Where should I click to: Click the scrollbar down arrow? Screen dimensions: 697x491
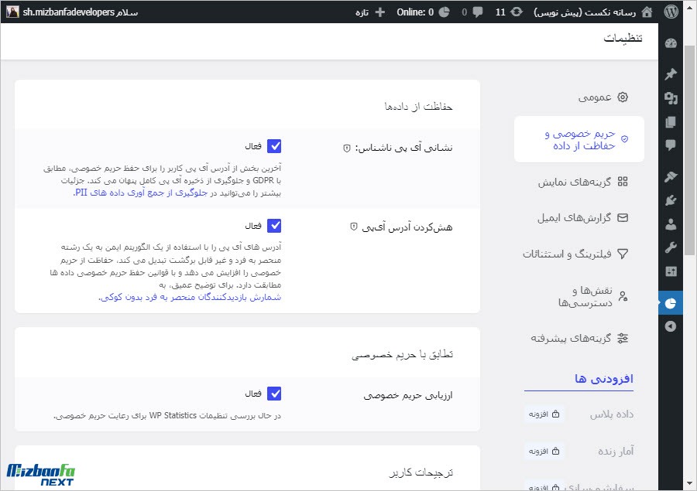(x=689, y=483)
